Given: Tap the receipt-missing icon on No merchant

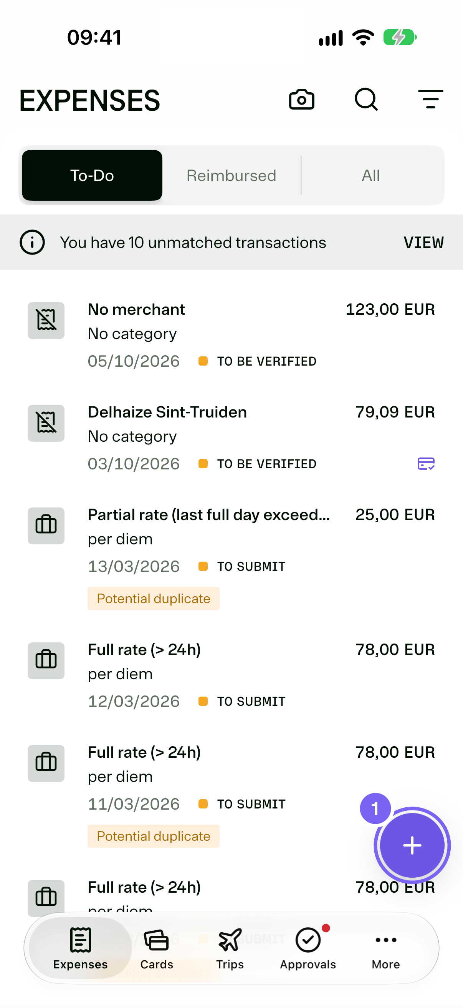Looking at the screenshot, I should (x=46, y=321).
